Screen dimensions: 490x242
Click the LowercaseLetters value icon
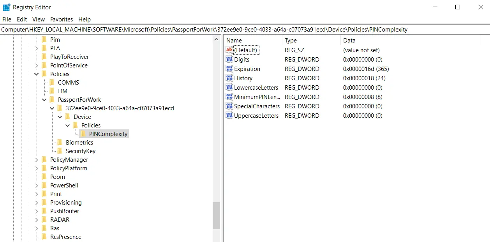(229, 87)
